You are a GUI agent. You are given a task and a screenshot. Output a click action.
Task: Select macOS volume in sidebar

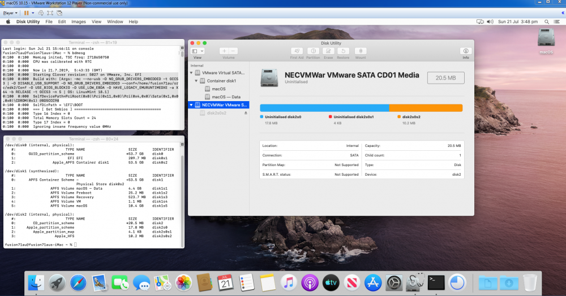pyautogui.click(x=218, y=89)
